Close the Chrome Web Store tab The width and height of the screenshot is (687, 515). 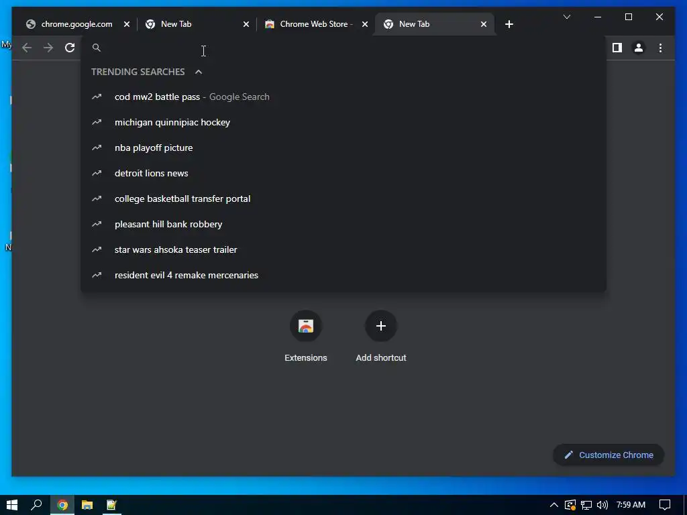tap(364, 24)
